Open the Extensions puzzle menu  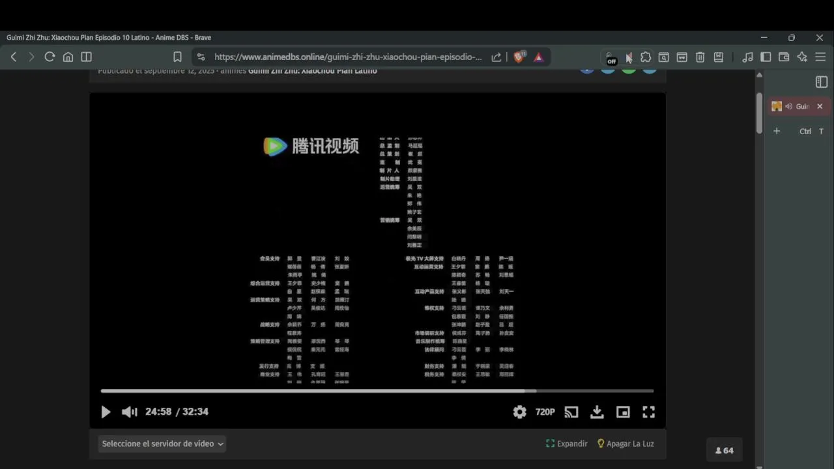tap(646, 57)
